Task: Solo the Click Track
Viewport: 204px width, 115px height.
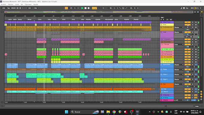Action: [x=193, y=22]
